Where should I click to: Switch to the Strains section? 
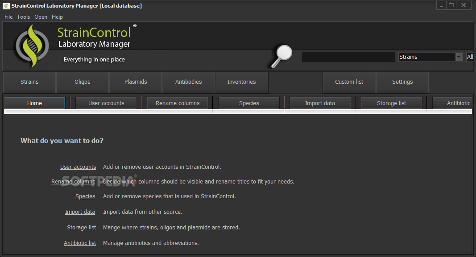tap(29, 82)
